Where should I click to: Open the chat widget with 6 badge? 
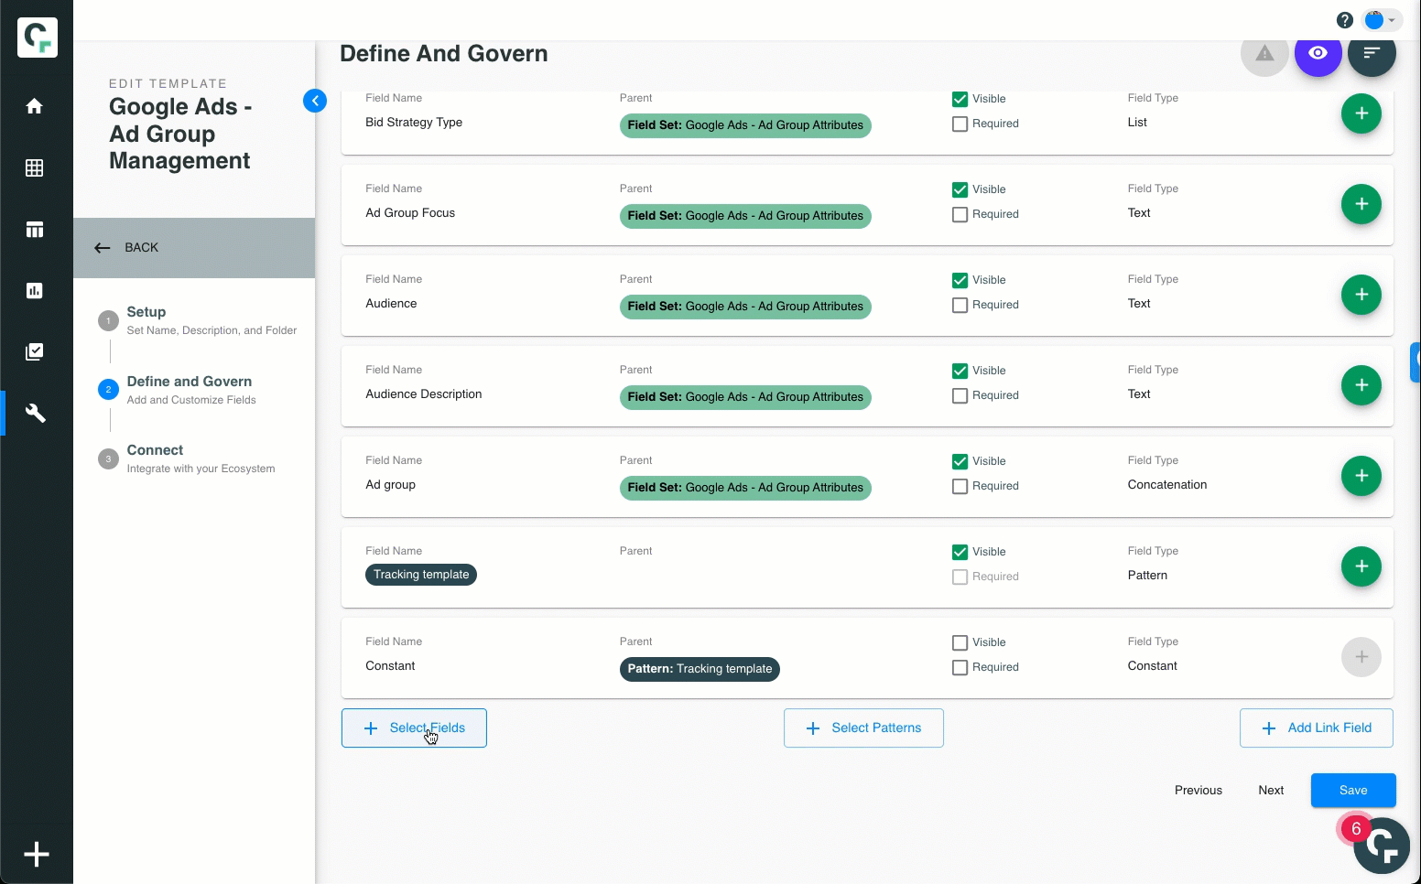pos(1382,846)
